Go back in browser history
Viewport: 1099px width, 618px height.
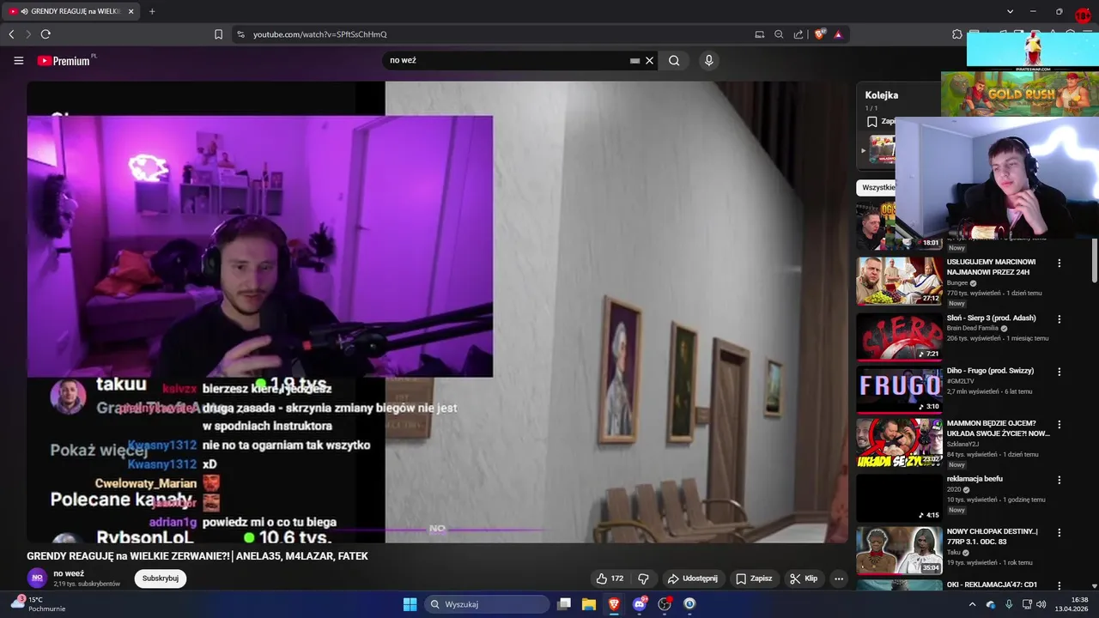(11, 34)
